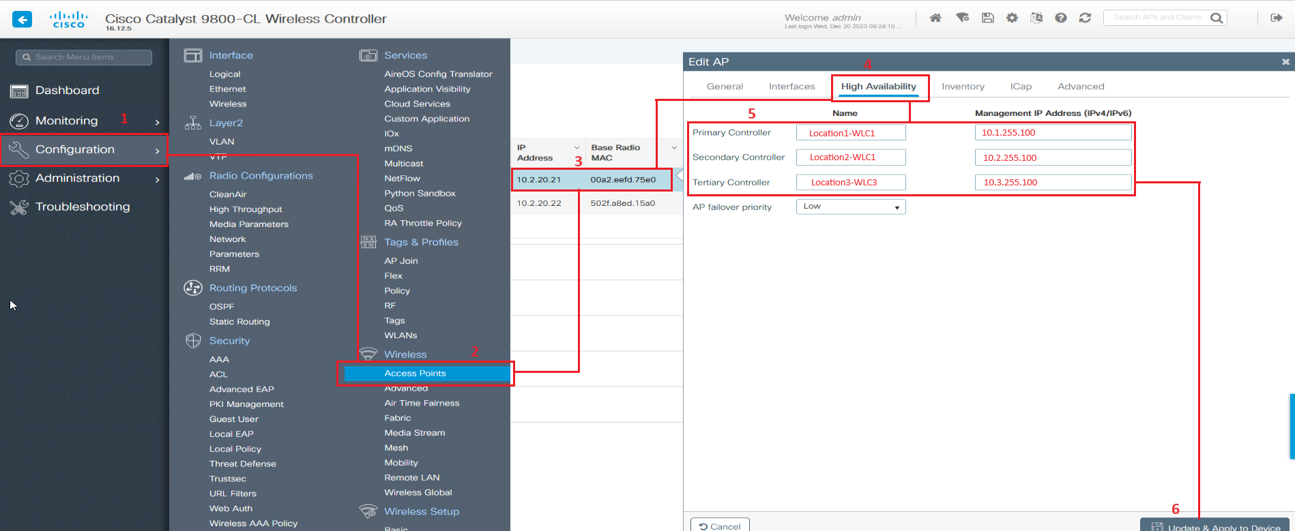Open the Wireless Global menu entry
Image resolution: width=1295 pixels, height=531 pixels.
coord(418,493)
